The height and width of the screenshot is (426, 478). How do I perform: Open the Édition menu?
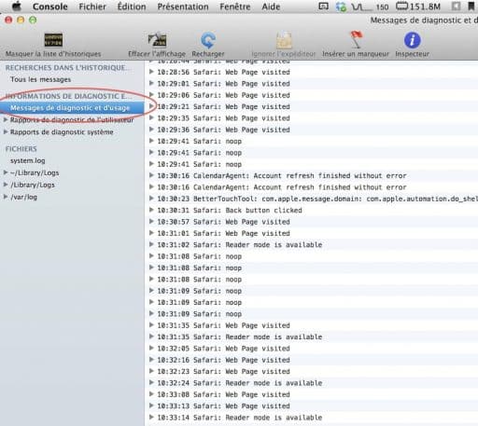point(132,7)
